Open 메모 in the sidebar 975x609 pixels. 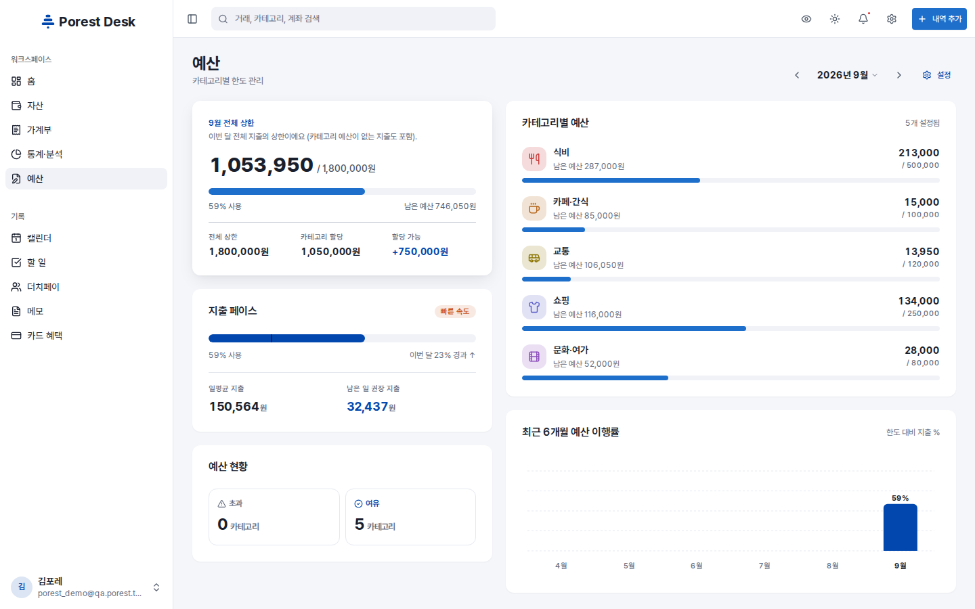click(86, 311)
